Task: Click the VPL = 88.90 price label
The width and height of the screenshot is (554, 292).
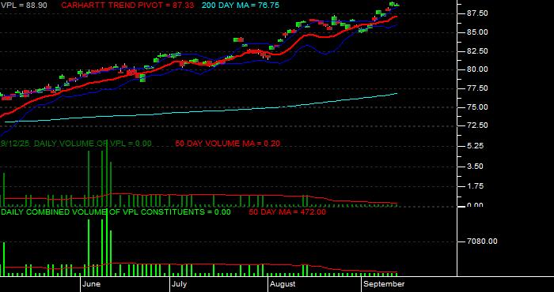Action: pyautogui.click(x=24, y=6)
